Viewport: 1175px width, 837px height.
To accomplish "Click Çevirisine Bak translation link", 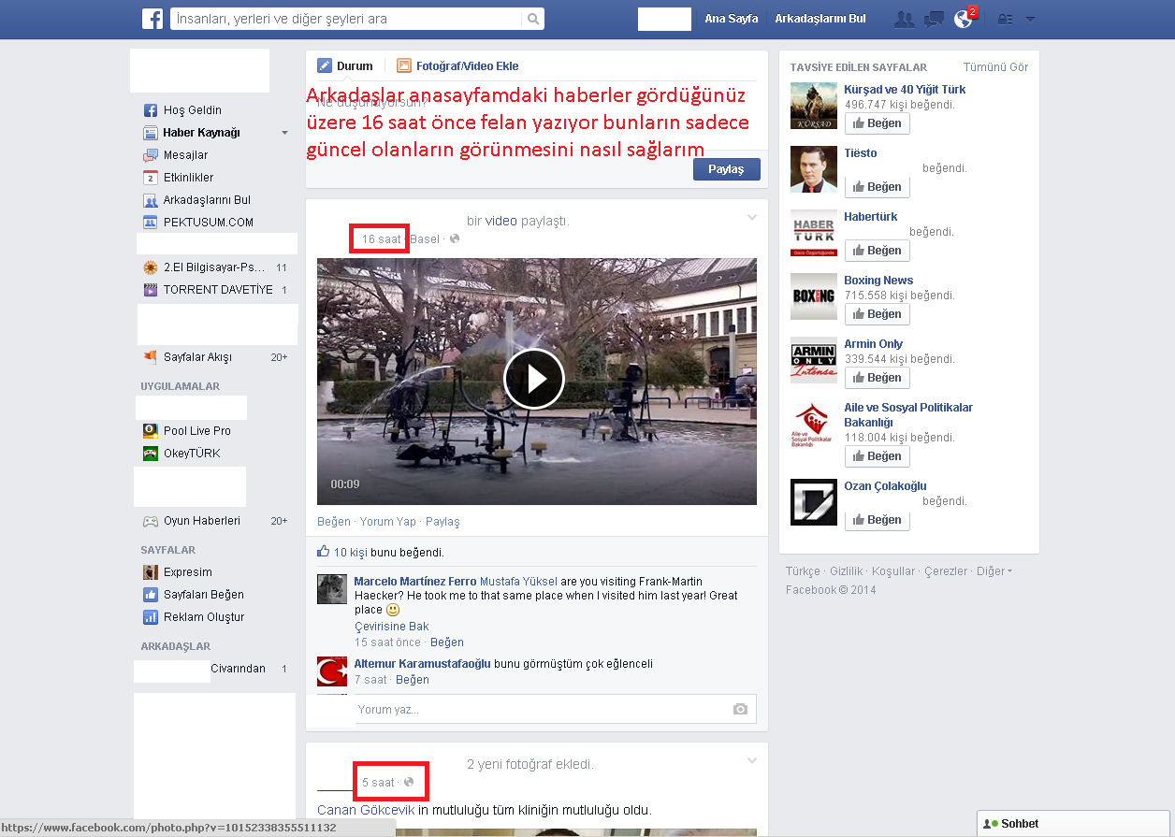I will (392, 627).
